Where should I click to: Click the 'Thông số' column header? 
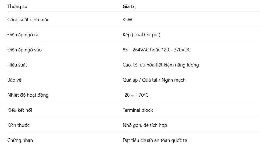(x=17, y=6)
